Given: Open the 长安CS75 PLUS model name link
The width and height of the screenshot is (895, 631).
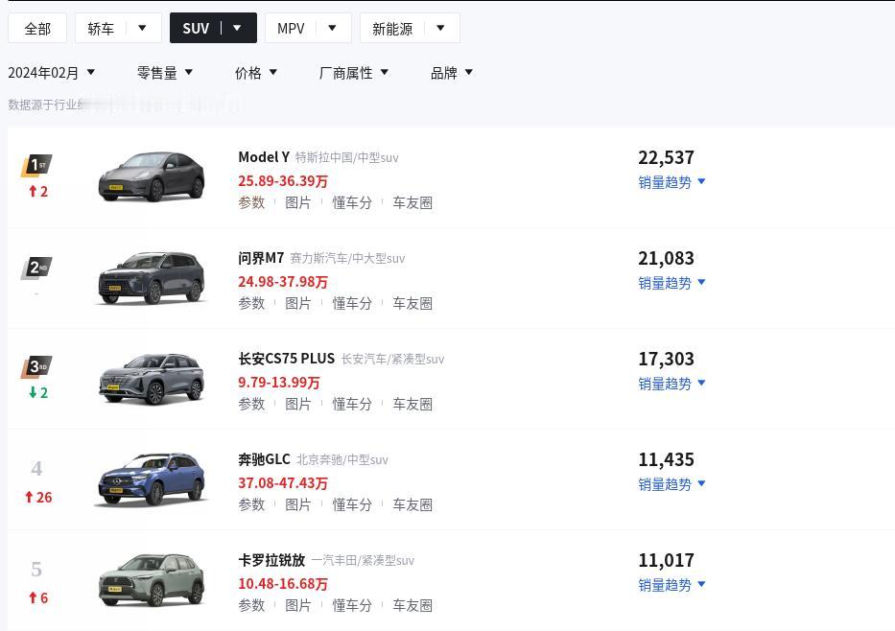Looking at the screenshot, I should [287, 359].
